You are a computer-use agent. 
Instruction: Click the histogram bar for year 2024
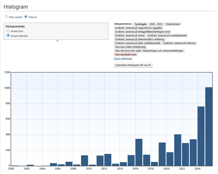201,136
